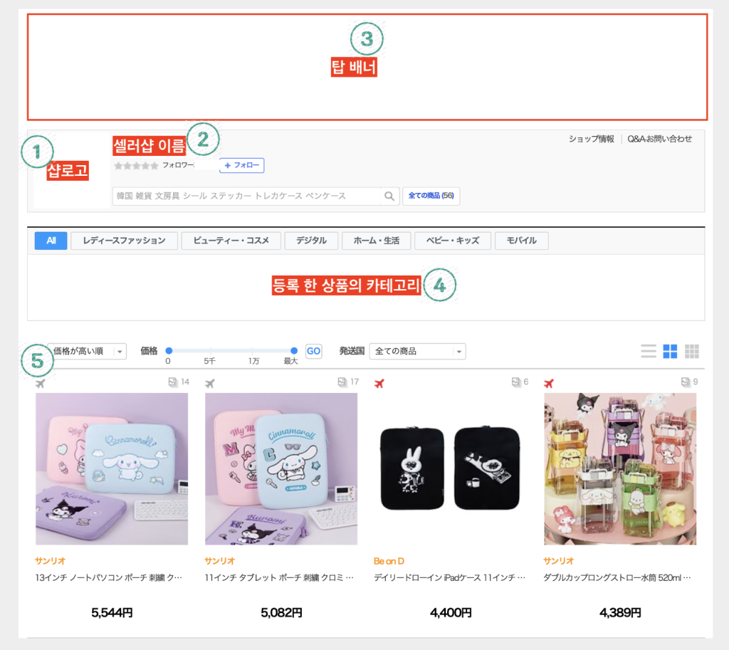Switch to list view layout icon
Image resolution: width=729 pixels, height=650 pixels.
point(648,351)
